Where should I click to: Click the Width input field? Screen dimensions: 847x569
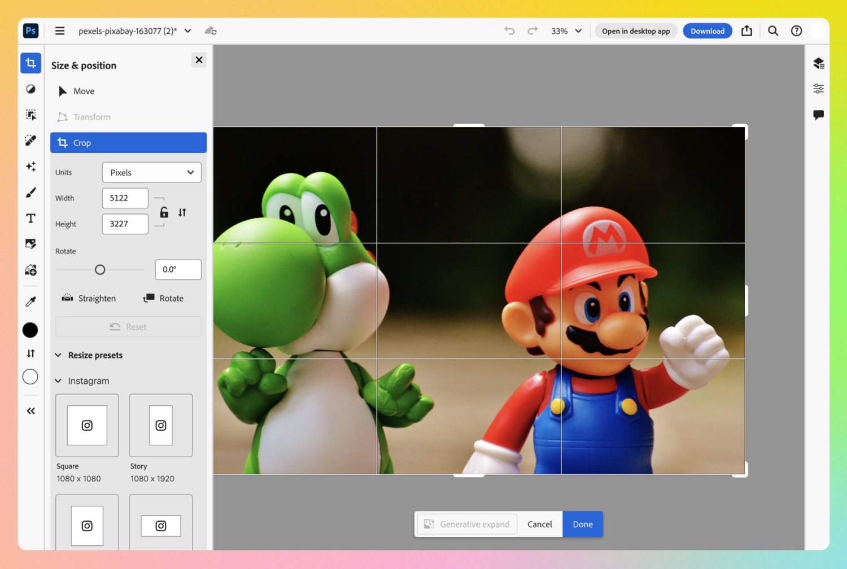[x=125, y=198]
